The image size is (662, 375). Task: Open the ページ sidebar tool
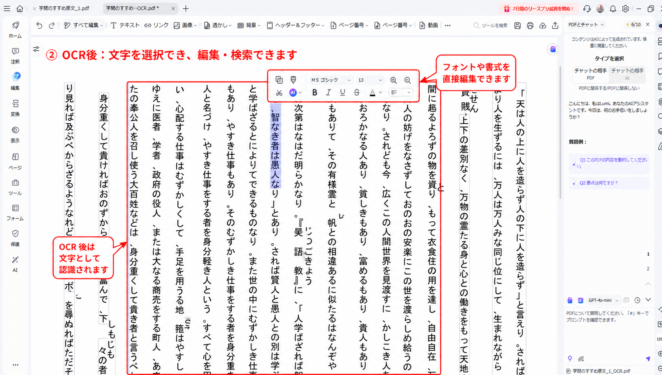(15, 161)
